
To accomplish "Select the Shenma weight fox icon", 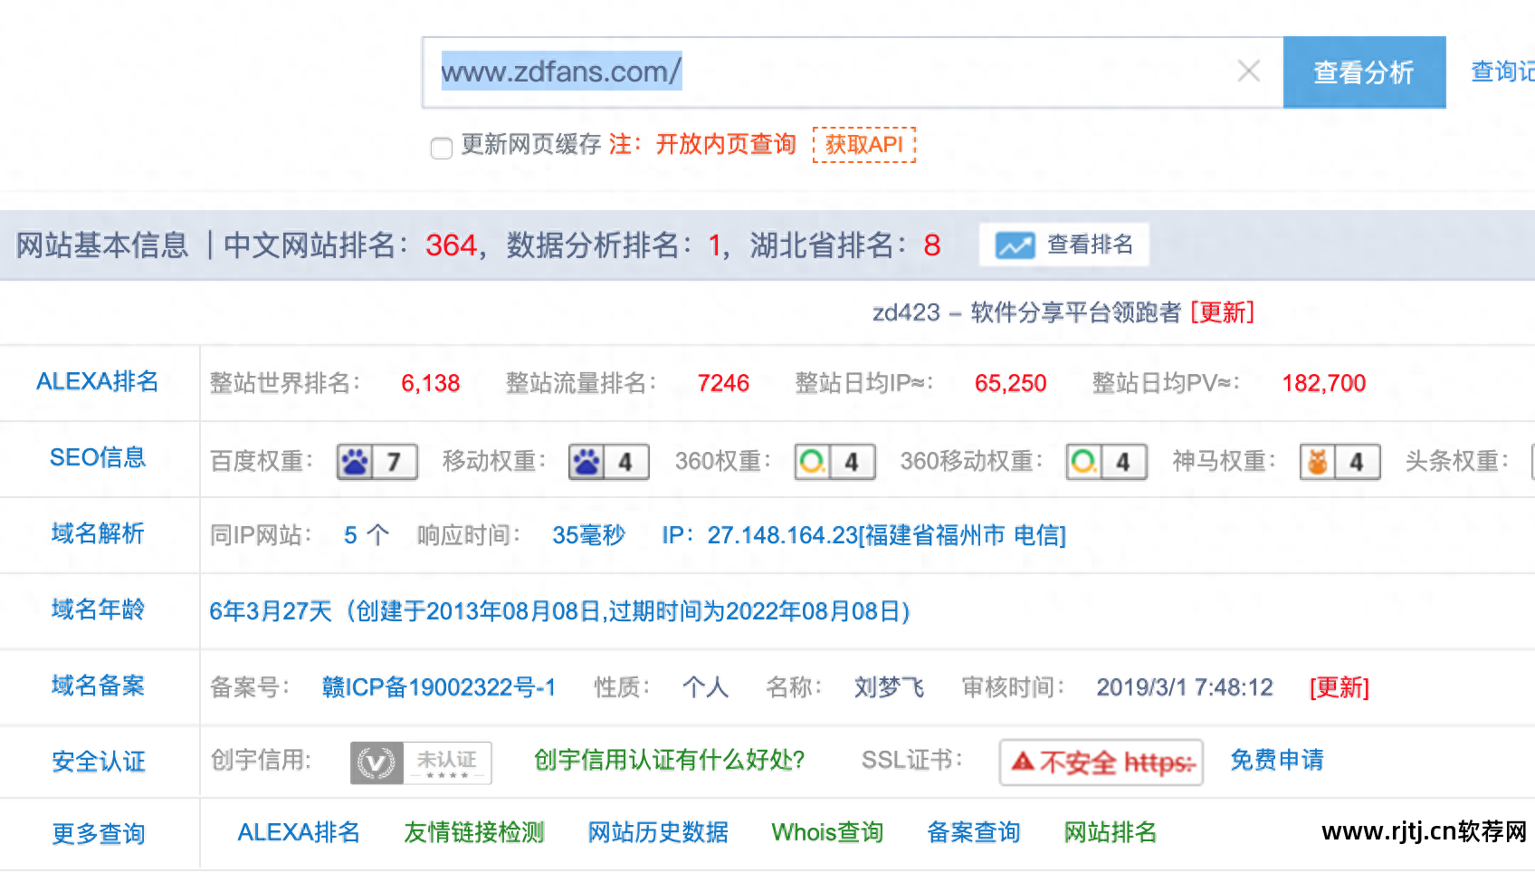I will pos(1340,461).
